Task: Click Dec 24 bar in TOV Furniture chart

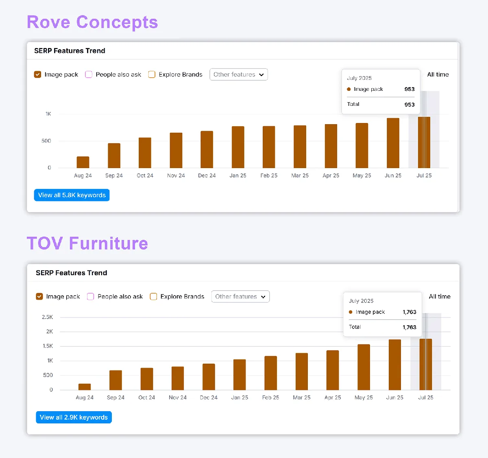Action: [x=209, y=377]
